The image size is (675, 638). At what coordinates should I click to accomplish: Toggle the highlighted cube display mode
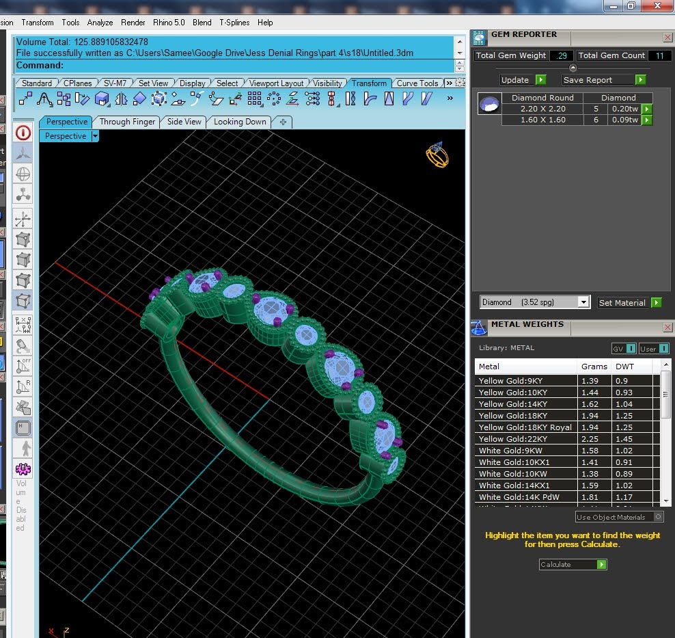click(23, 300)
